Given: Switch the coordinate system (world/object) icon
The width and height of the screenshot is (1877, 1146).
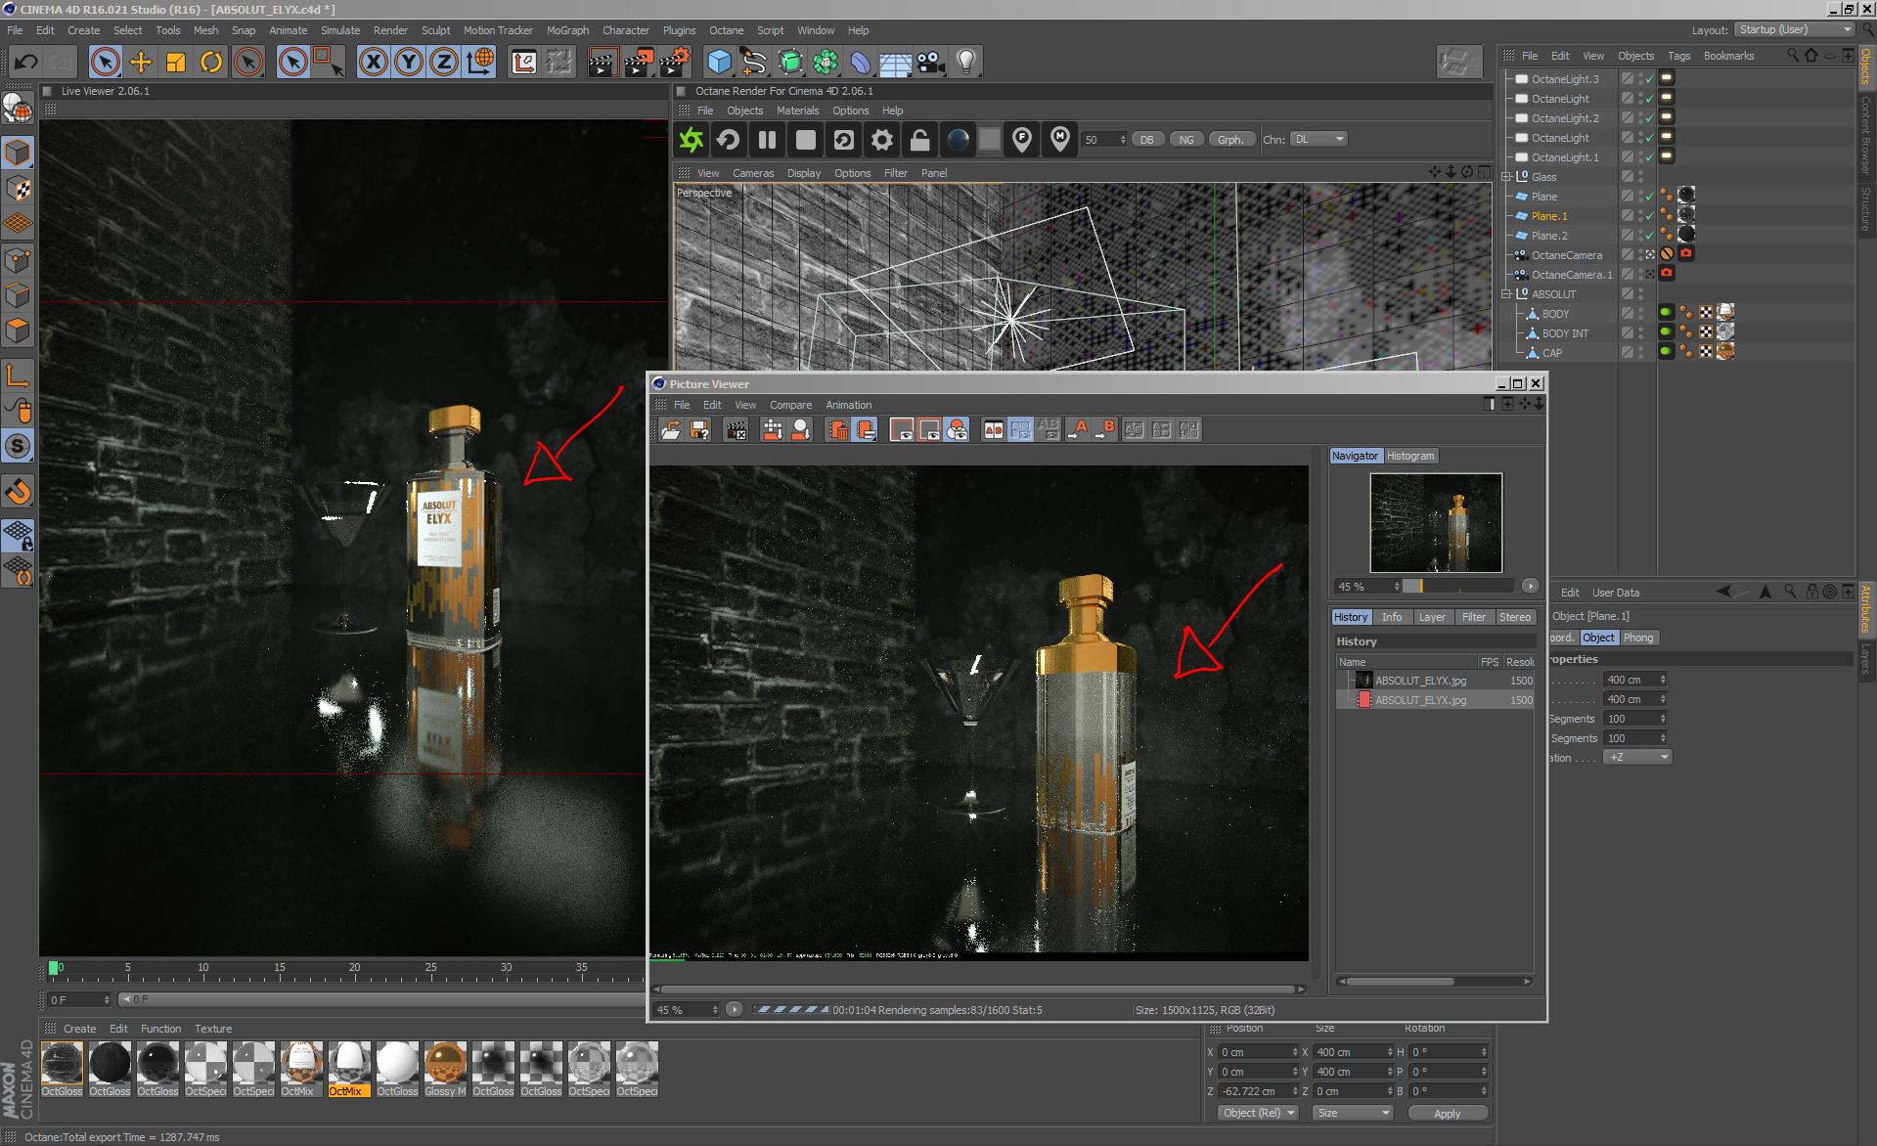Looking at the screenshot, I should [479, 62].
